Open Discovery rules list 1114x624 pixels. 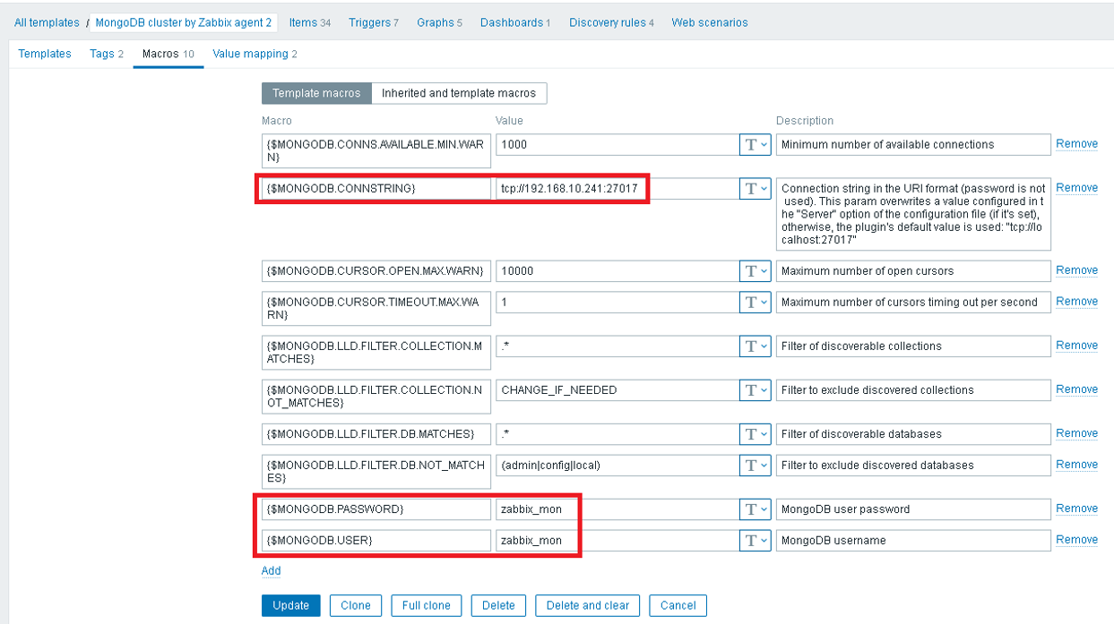point(611,22)
